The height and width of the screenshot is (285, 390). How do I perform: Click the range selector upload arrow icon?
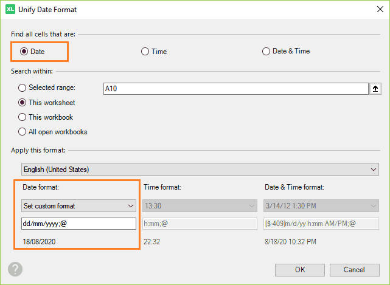(x=375, y=89)
